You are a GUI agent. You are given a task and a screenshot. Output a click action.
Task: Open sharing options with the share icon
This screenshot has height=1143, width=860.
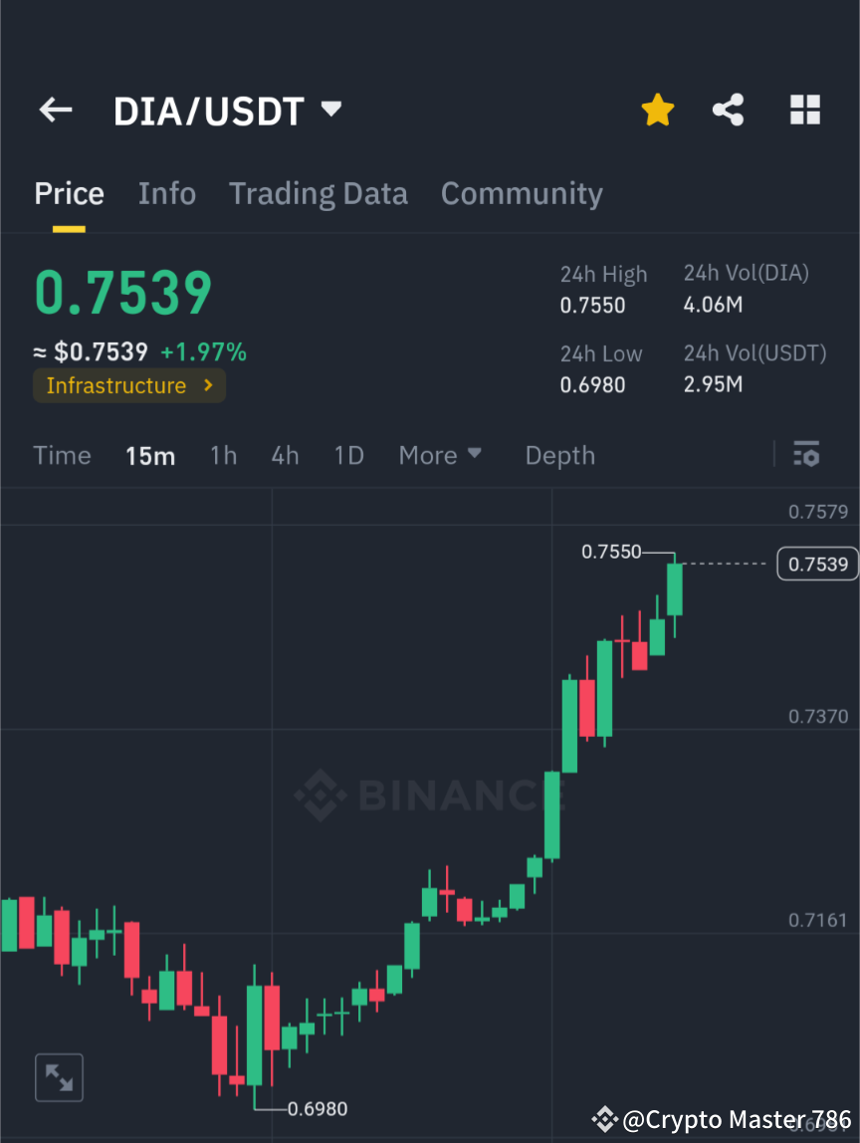tap(729, 110)
